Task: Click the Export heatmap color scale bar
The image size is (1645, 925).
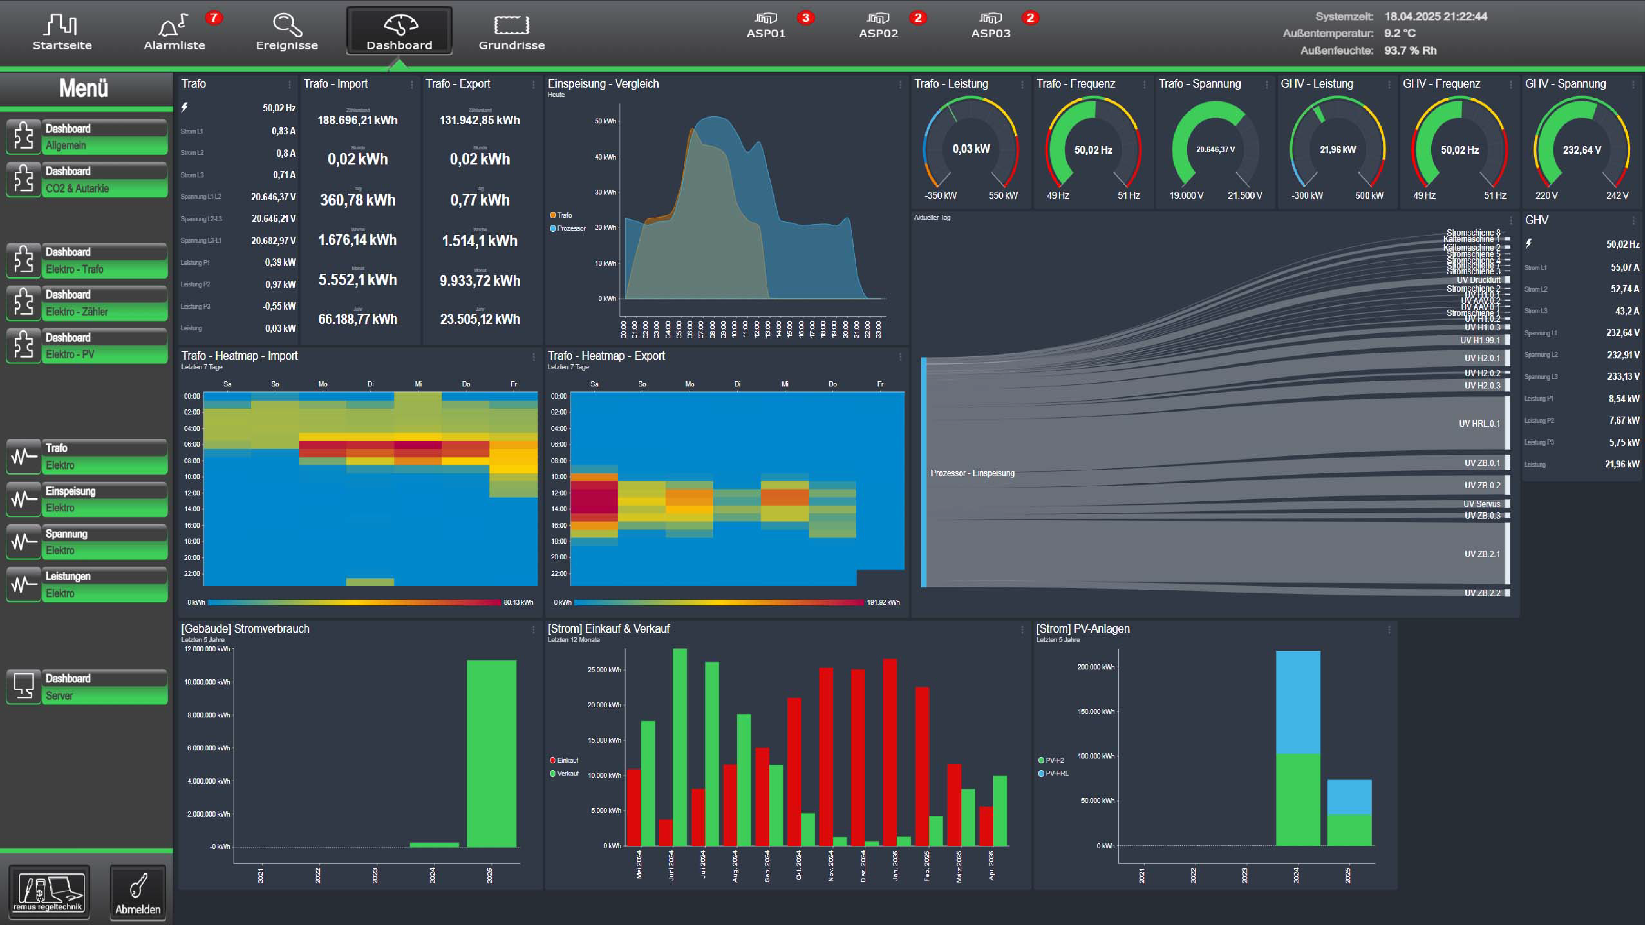Action: tap(719, 602)
